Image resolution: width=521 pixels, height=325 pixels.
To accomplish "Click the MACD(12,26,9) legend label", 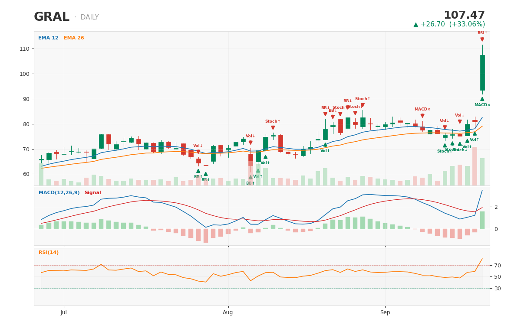I will pyautogui.click(x=59, y=193).
